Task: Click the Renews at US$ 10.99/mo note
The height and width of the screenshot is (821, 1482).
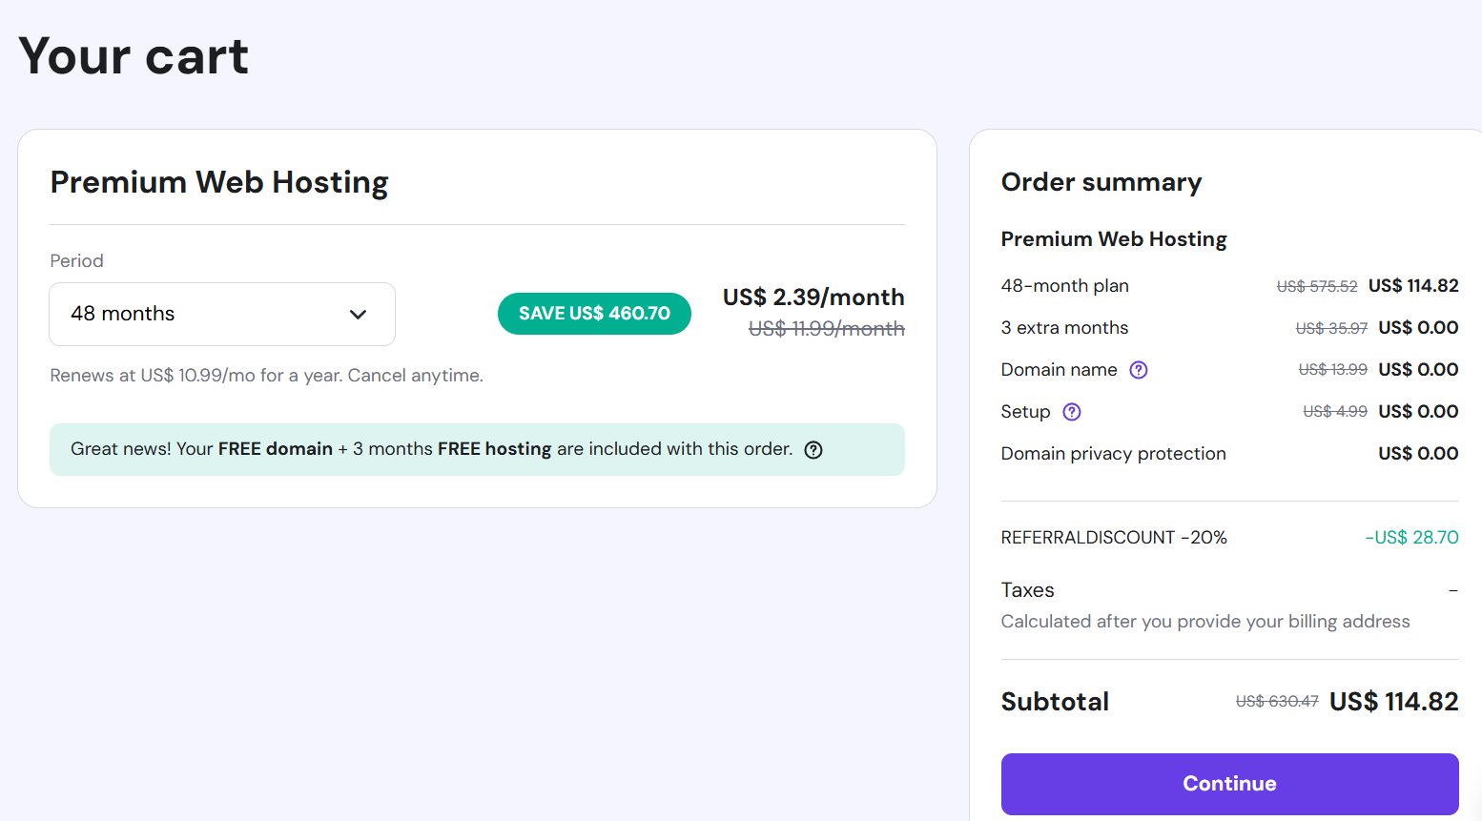Action: click(267, 376)
